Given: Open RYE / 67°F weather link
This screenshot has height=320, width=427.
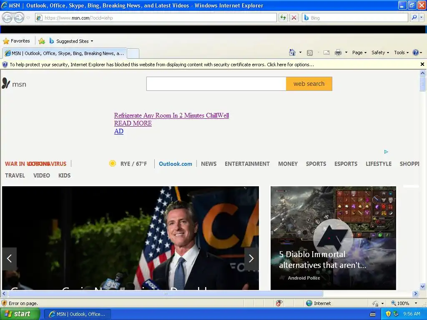Looking at the screenshot, I should (133, 164).
